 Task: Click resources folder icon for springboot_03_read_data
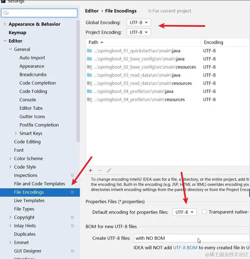89,83
